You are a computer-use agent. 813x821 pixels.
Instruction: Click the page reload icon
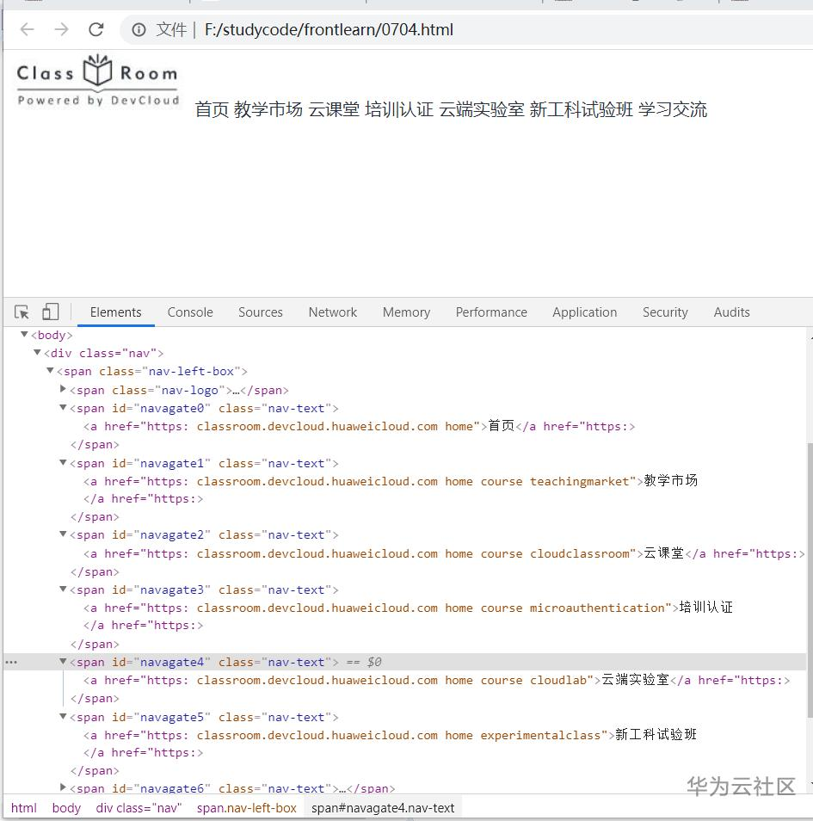tap(95, 28)
